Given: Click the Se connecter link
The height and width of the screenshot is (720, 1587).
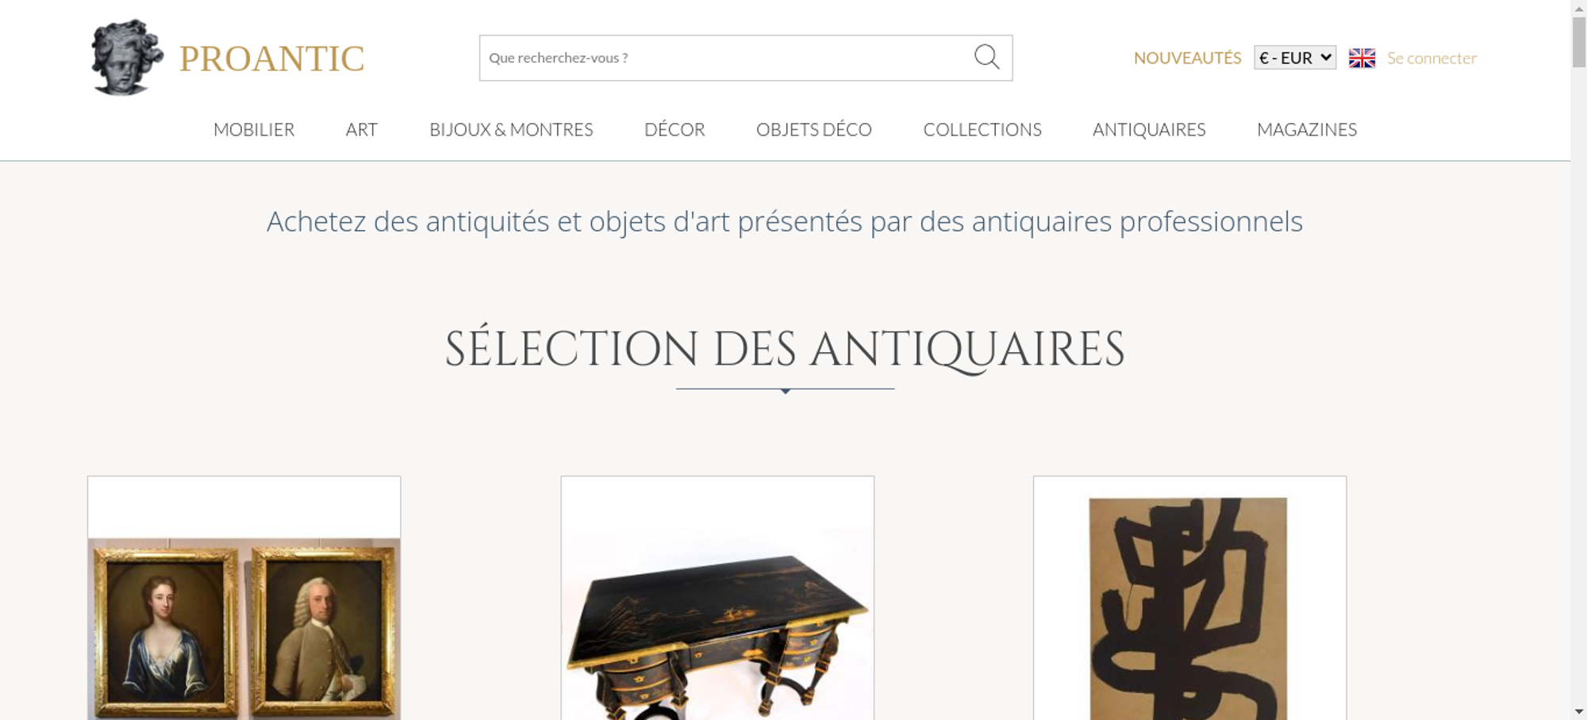Looking at the screenshot, I should pos(1431,58).
